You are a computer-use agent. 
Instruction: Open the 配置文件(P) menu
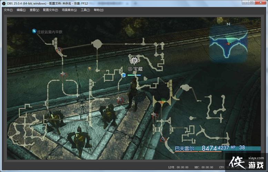[x=50, y=10]
